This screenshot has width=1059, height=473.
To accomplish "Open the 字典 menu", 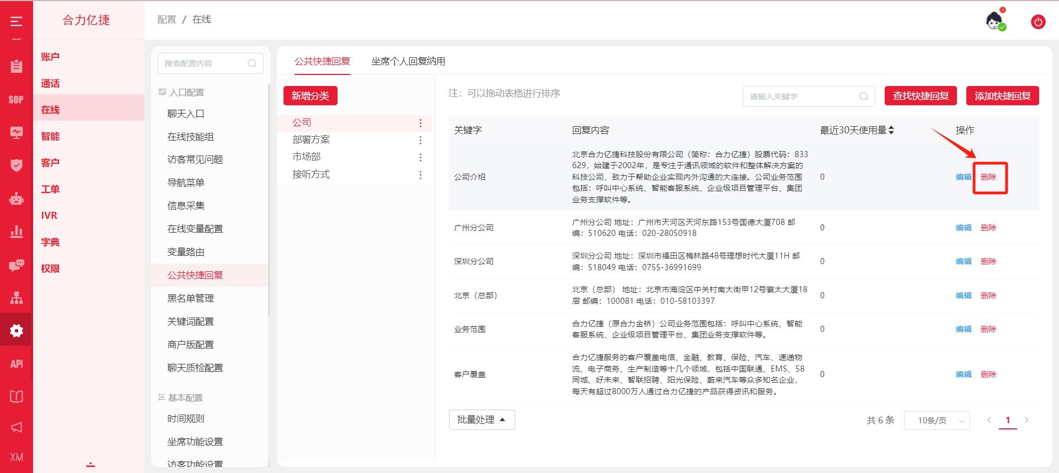I will pyautogui.click(x=50, y=242).
